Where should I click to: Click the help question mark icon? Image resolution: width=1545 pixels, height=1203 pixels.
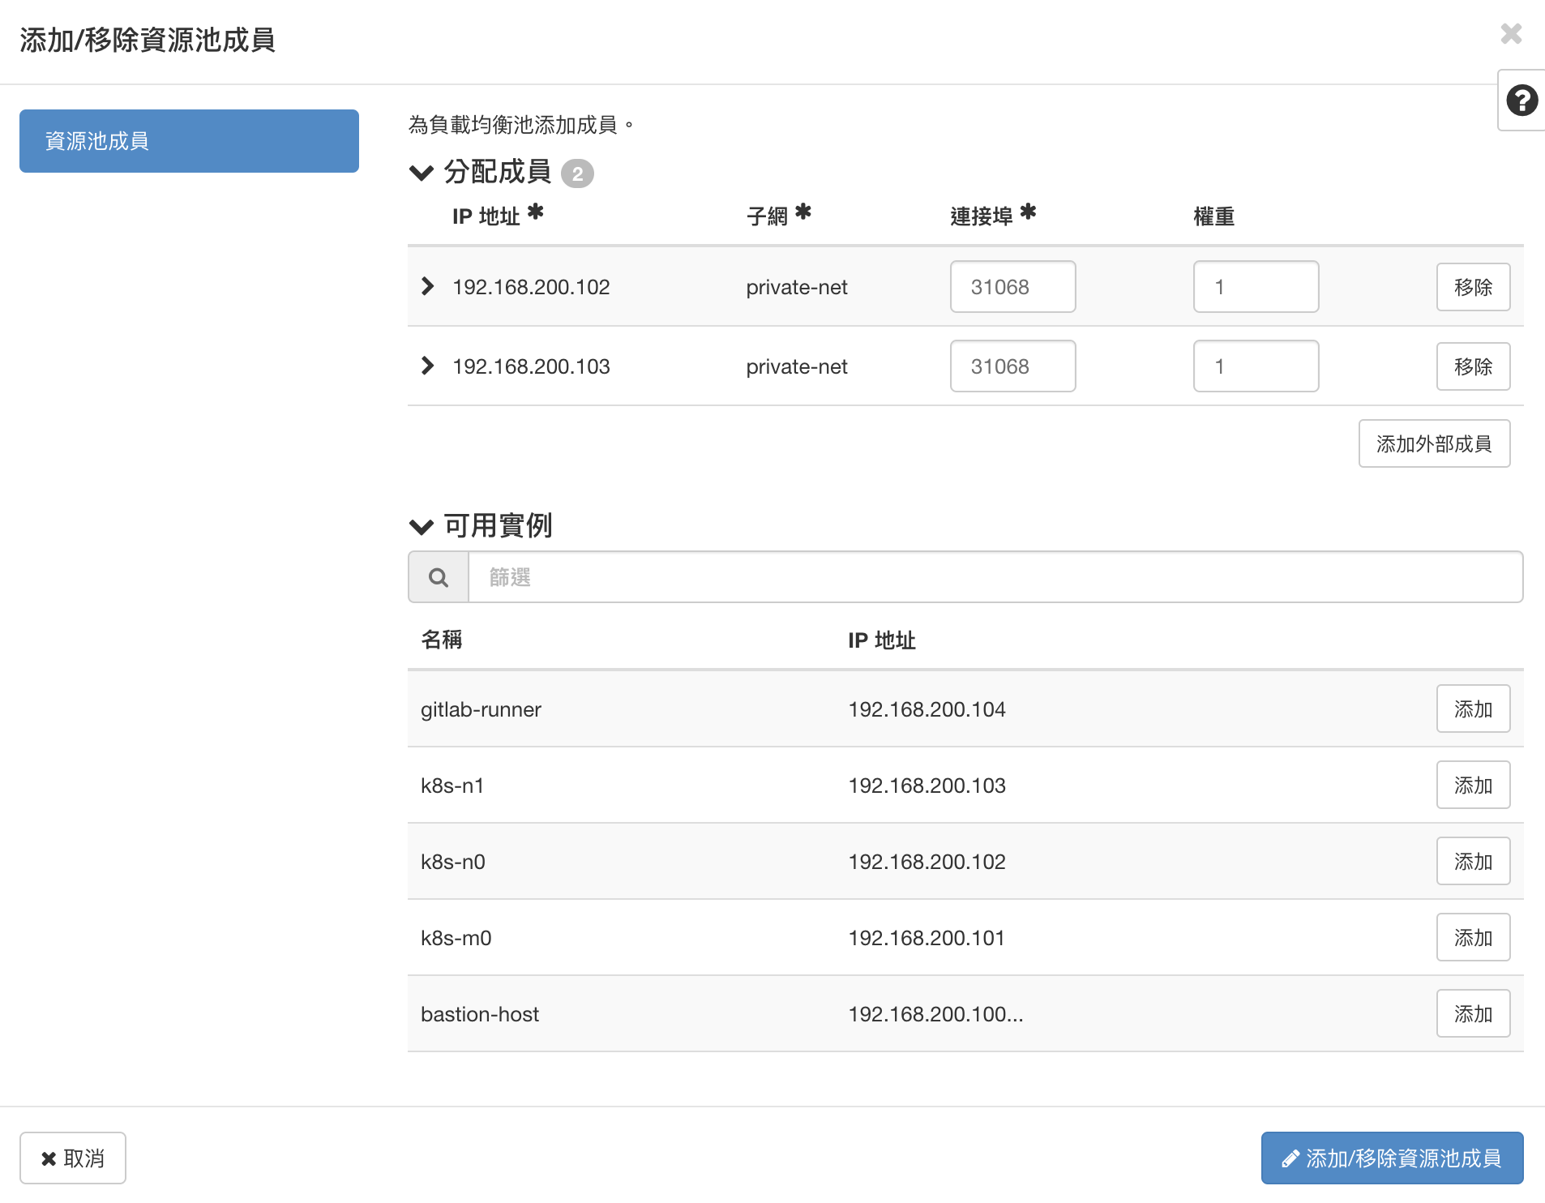(1521, 101)
